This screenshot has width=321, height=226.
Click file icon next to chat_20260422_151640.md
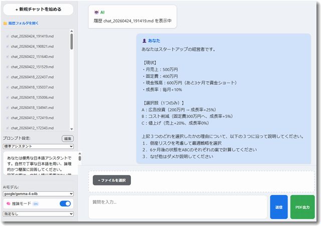click(8, 57)
